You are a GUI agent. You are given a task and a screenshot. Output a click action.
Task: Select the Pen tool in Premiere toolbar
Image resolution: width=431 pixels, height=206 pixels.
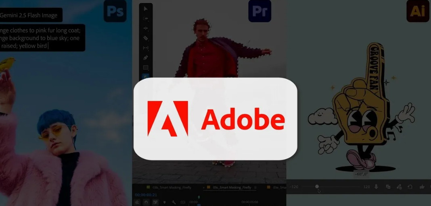(146, 58)
